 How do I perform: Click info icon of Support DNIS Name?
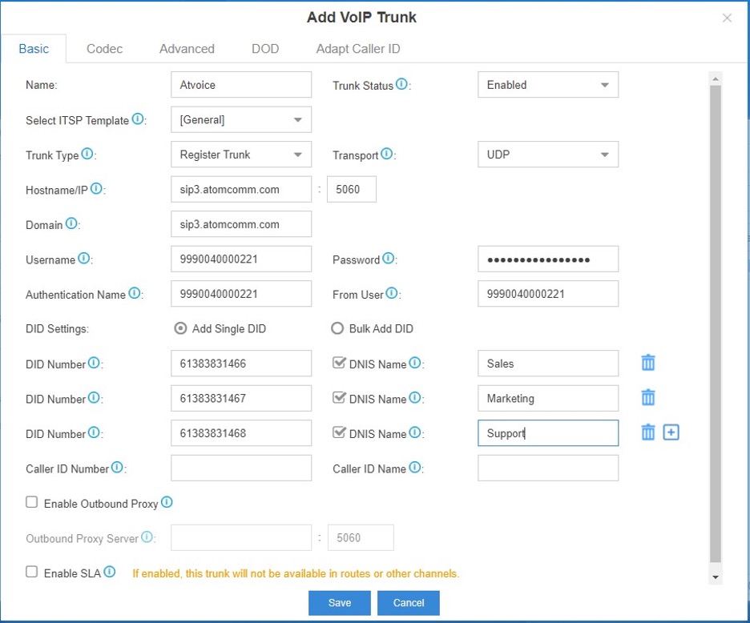click(415, 432)
